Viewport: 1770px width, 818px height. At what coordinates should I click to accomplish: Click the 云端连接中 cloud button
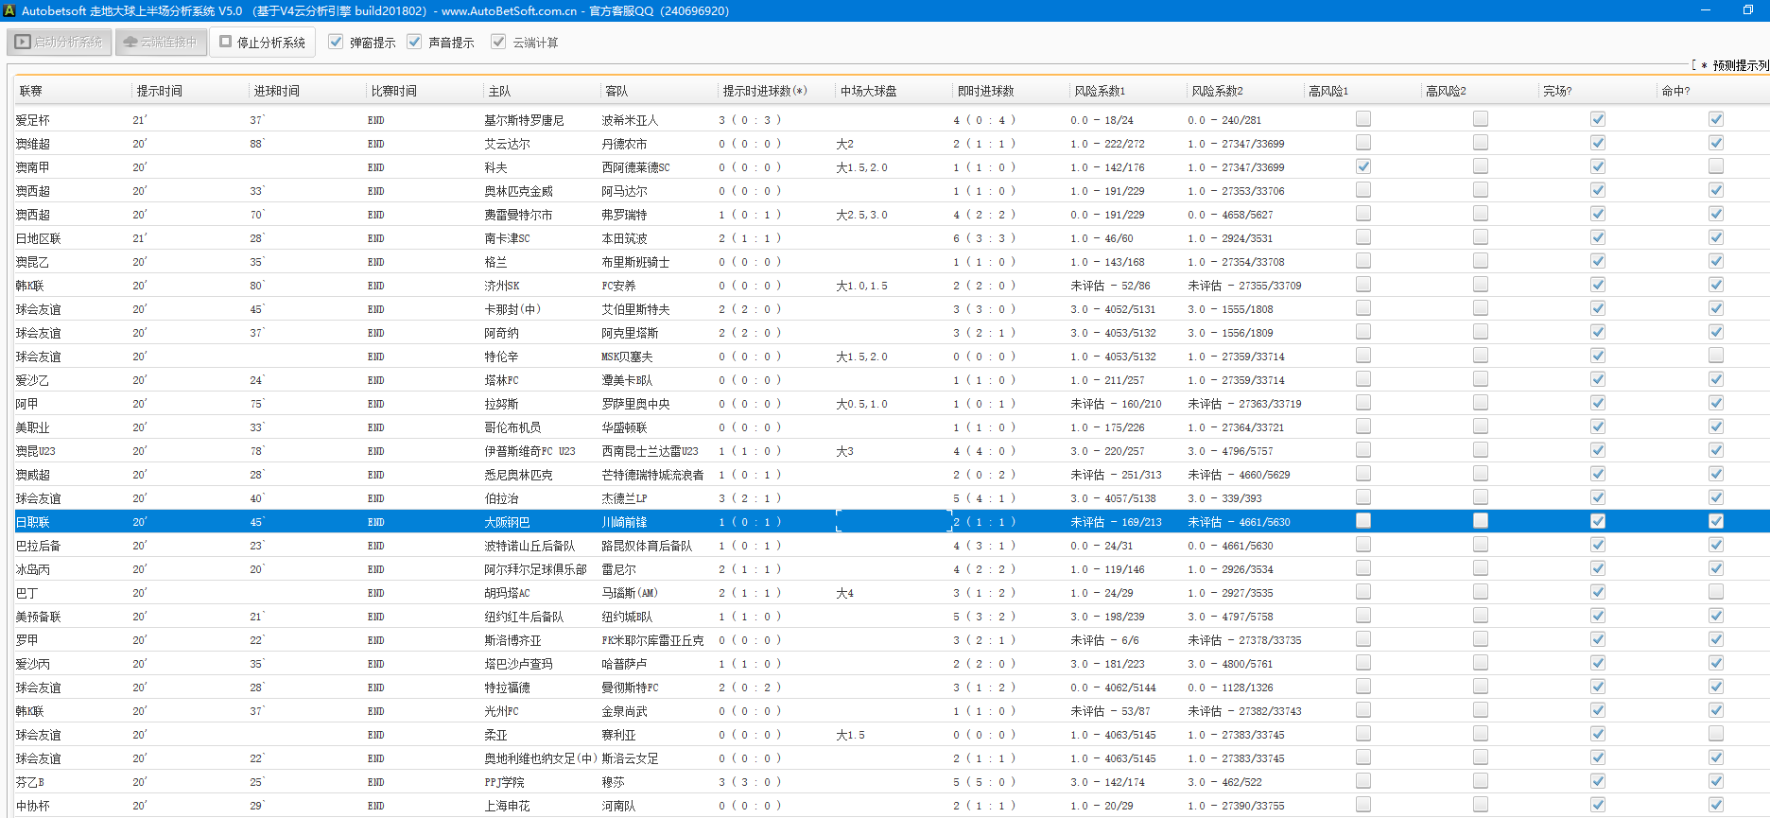[x=160, y=43]
